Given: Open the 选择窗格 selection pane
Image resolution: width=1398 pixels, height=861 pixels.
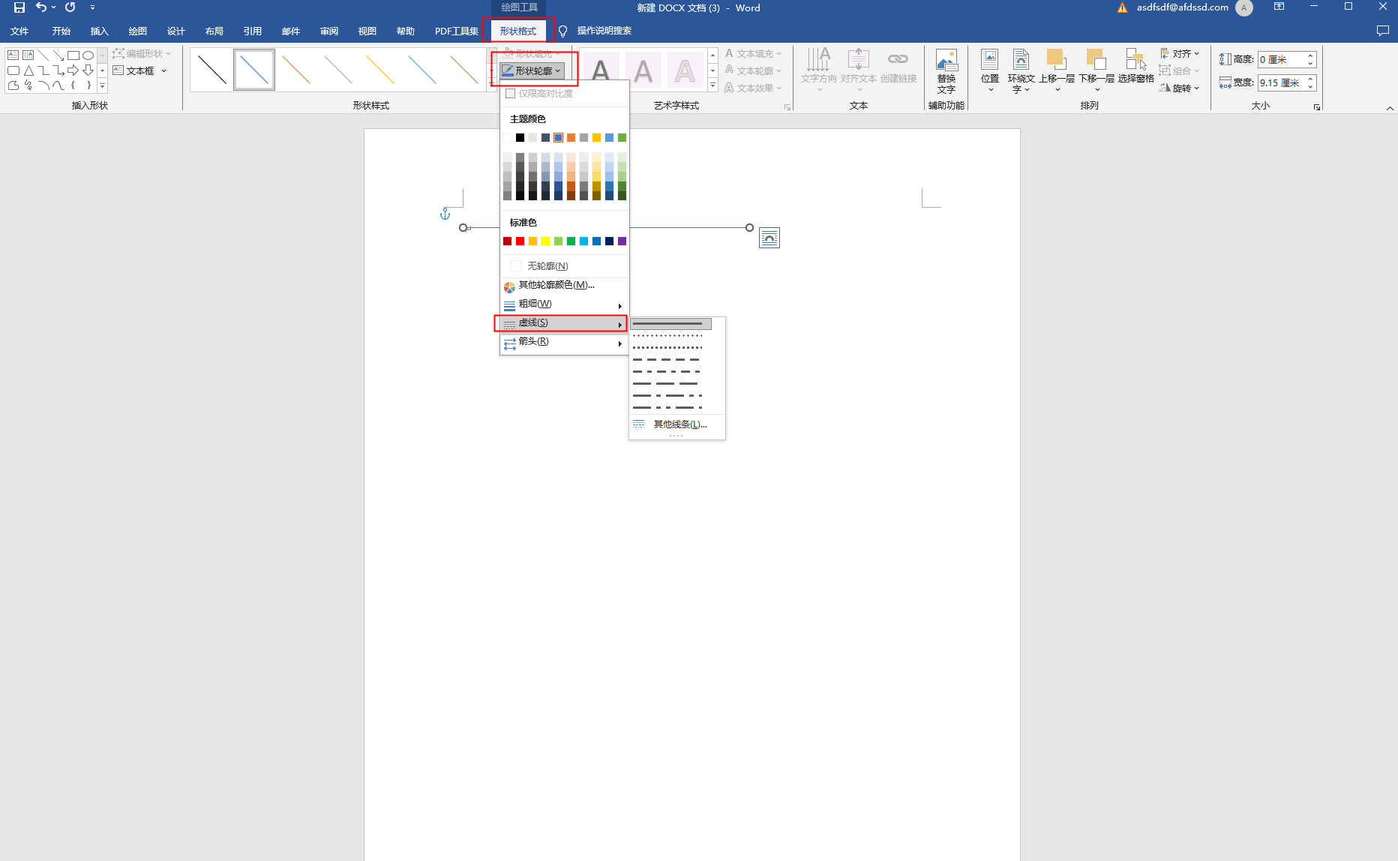Looking at the screenshot, I should coord(1135,67).
